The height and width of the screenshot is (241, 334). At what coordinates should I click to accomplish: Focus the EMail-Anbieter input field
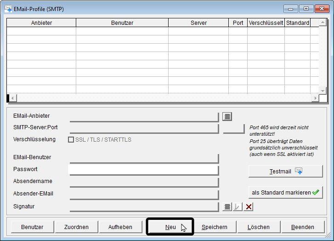click(144, 117)
